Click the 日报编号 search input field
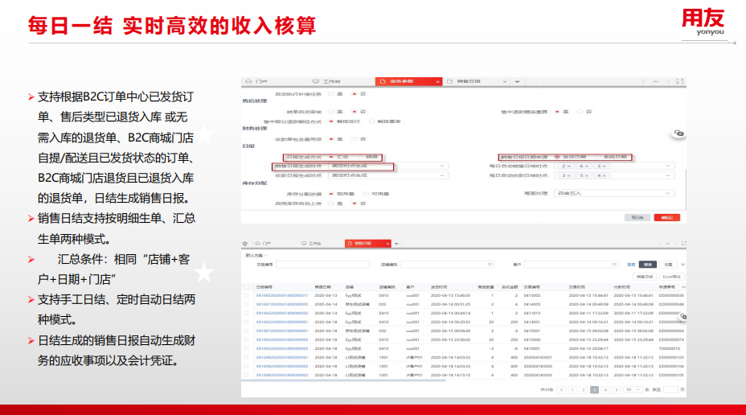Screen dimensions: 746x415 tap(322, 264)
